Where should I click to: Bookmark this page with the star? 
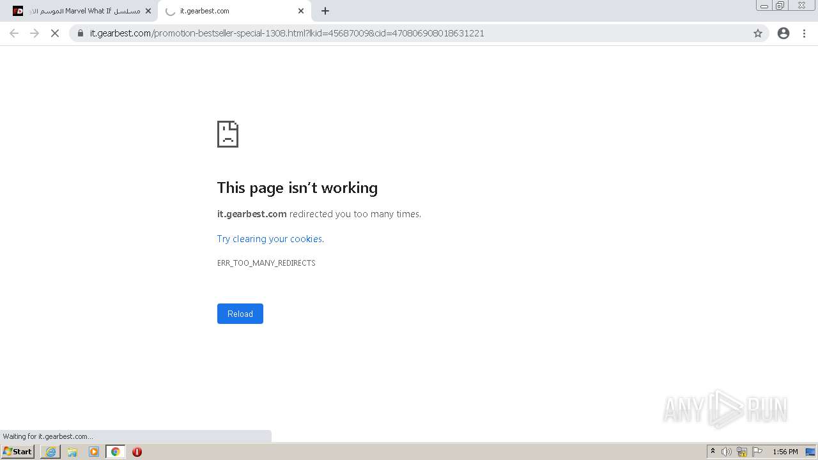click(x=758, y=33)
